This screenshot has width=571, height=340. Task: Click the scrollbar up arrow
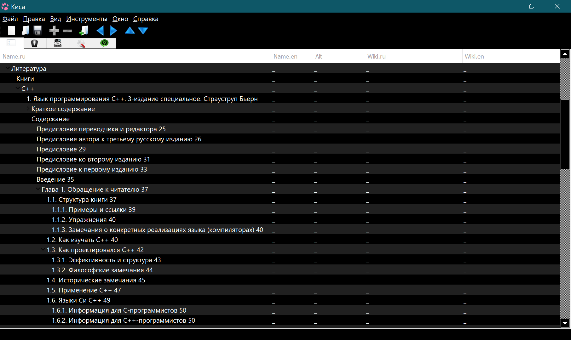point(565,54)
